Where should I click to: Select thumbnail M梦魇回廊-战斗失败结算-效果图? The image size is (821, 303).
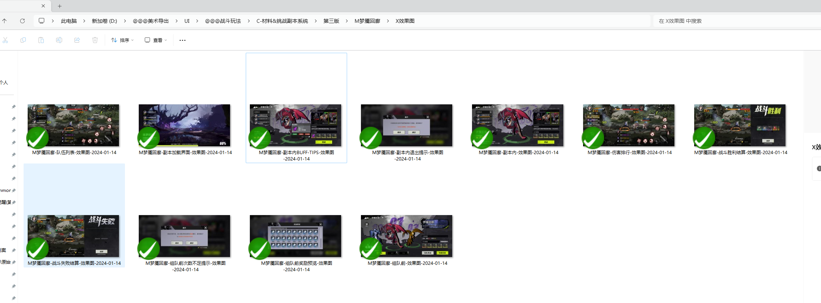[73, 236]
